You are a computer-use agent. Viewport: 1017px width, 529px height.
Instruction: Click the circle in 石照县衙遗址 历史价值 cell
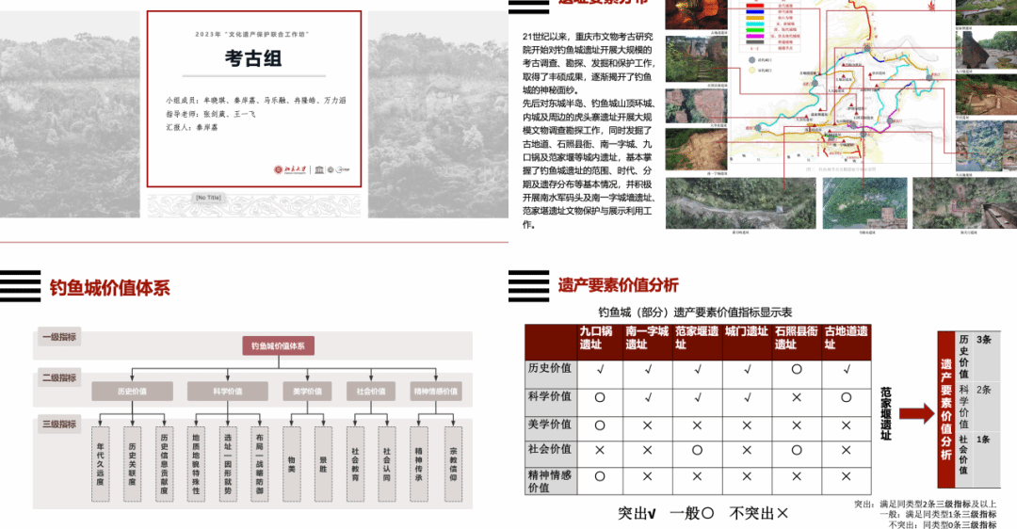point(796,371)
